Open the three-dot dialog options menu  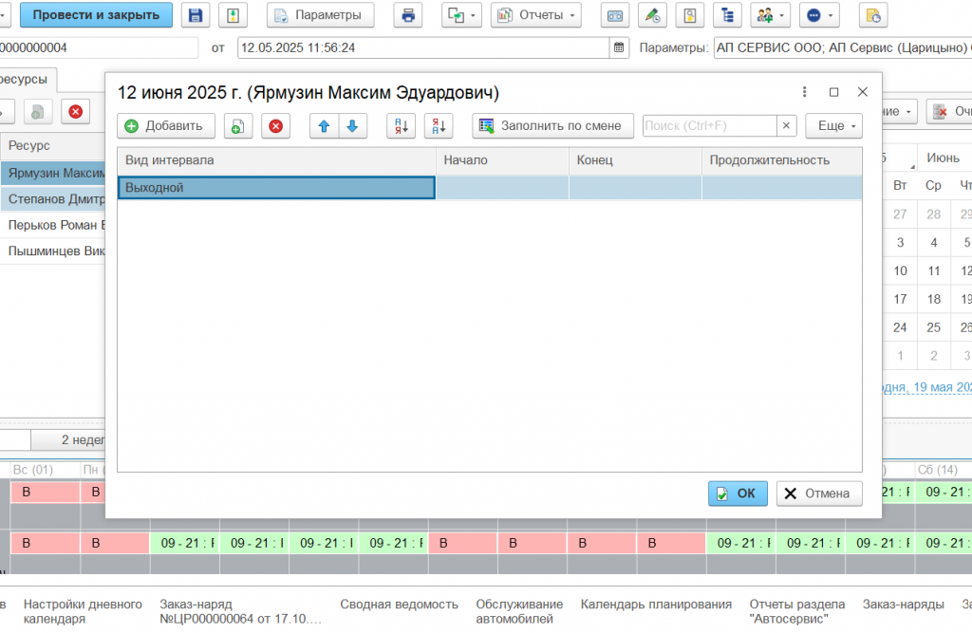(805, 92)
